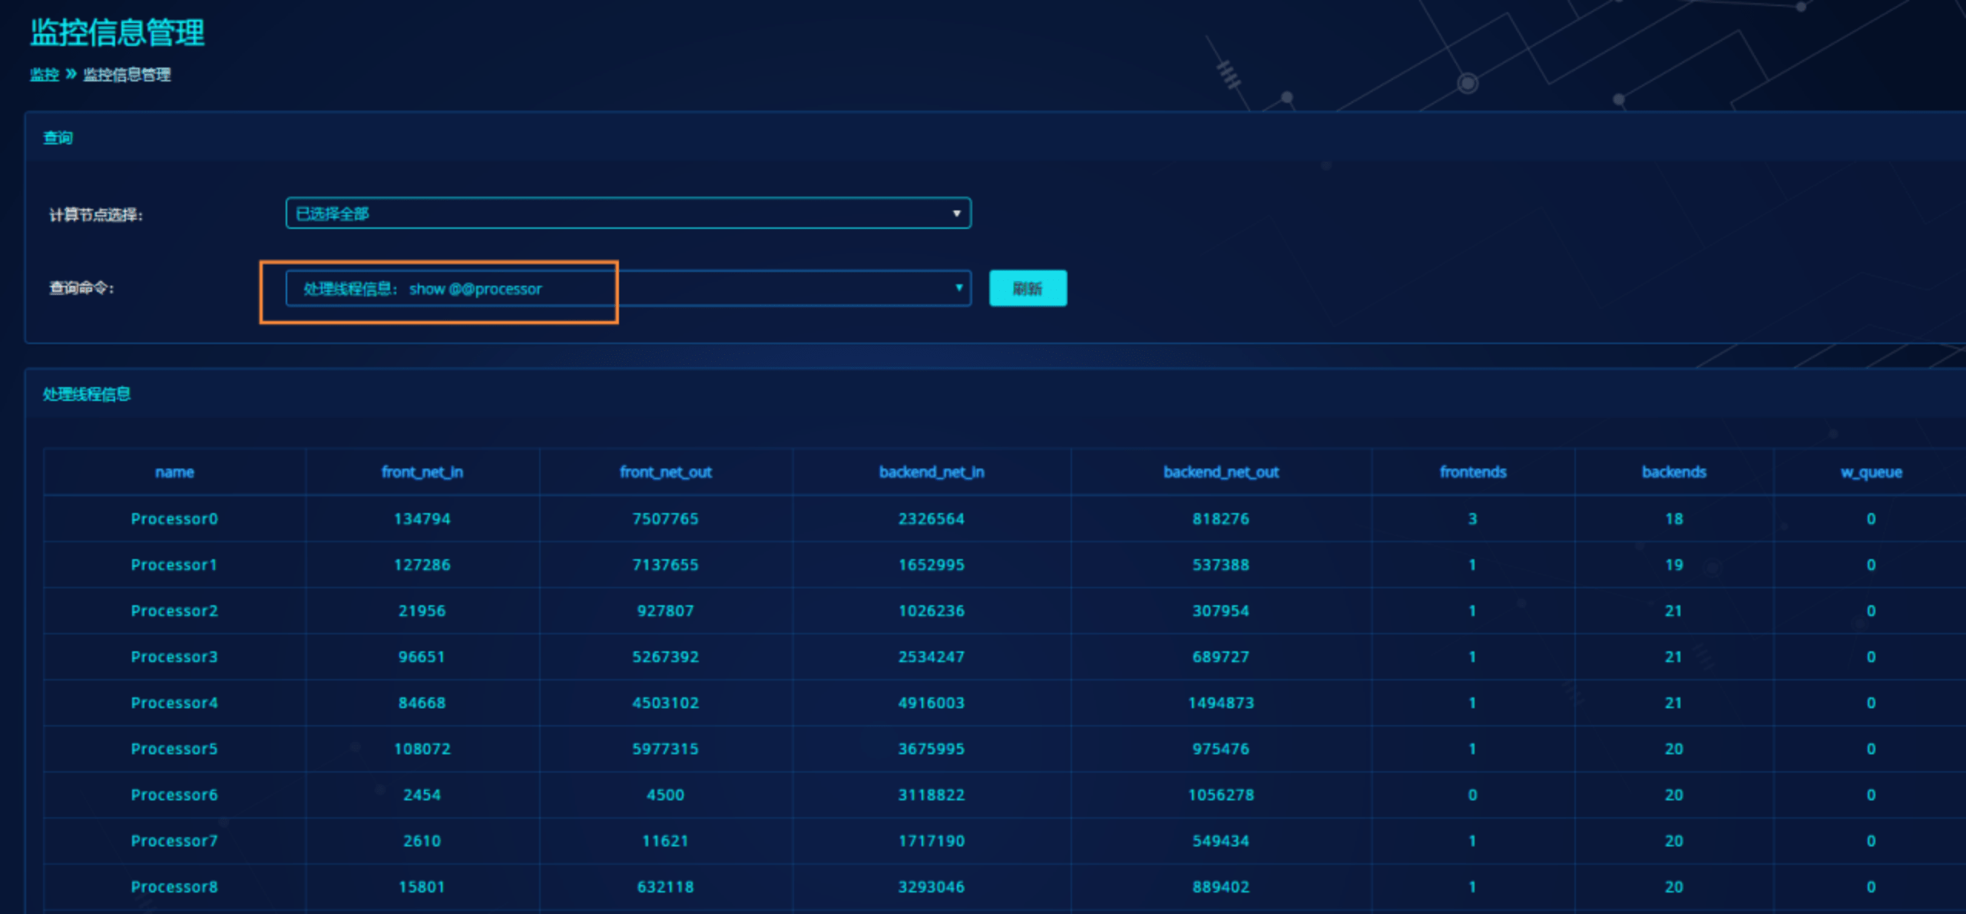Click the backend_net_out column header
Viewport: 1966px width, 914px height.
[1220, 472]
